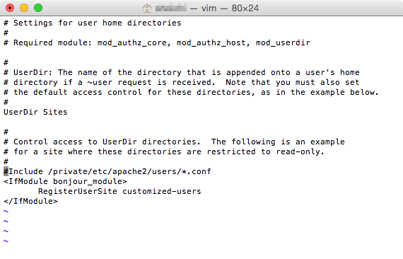The width and height of the screenshot is (403, 259).
Task: Click the mod_userdir text in the Required module line
Action: (283, 42)
